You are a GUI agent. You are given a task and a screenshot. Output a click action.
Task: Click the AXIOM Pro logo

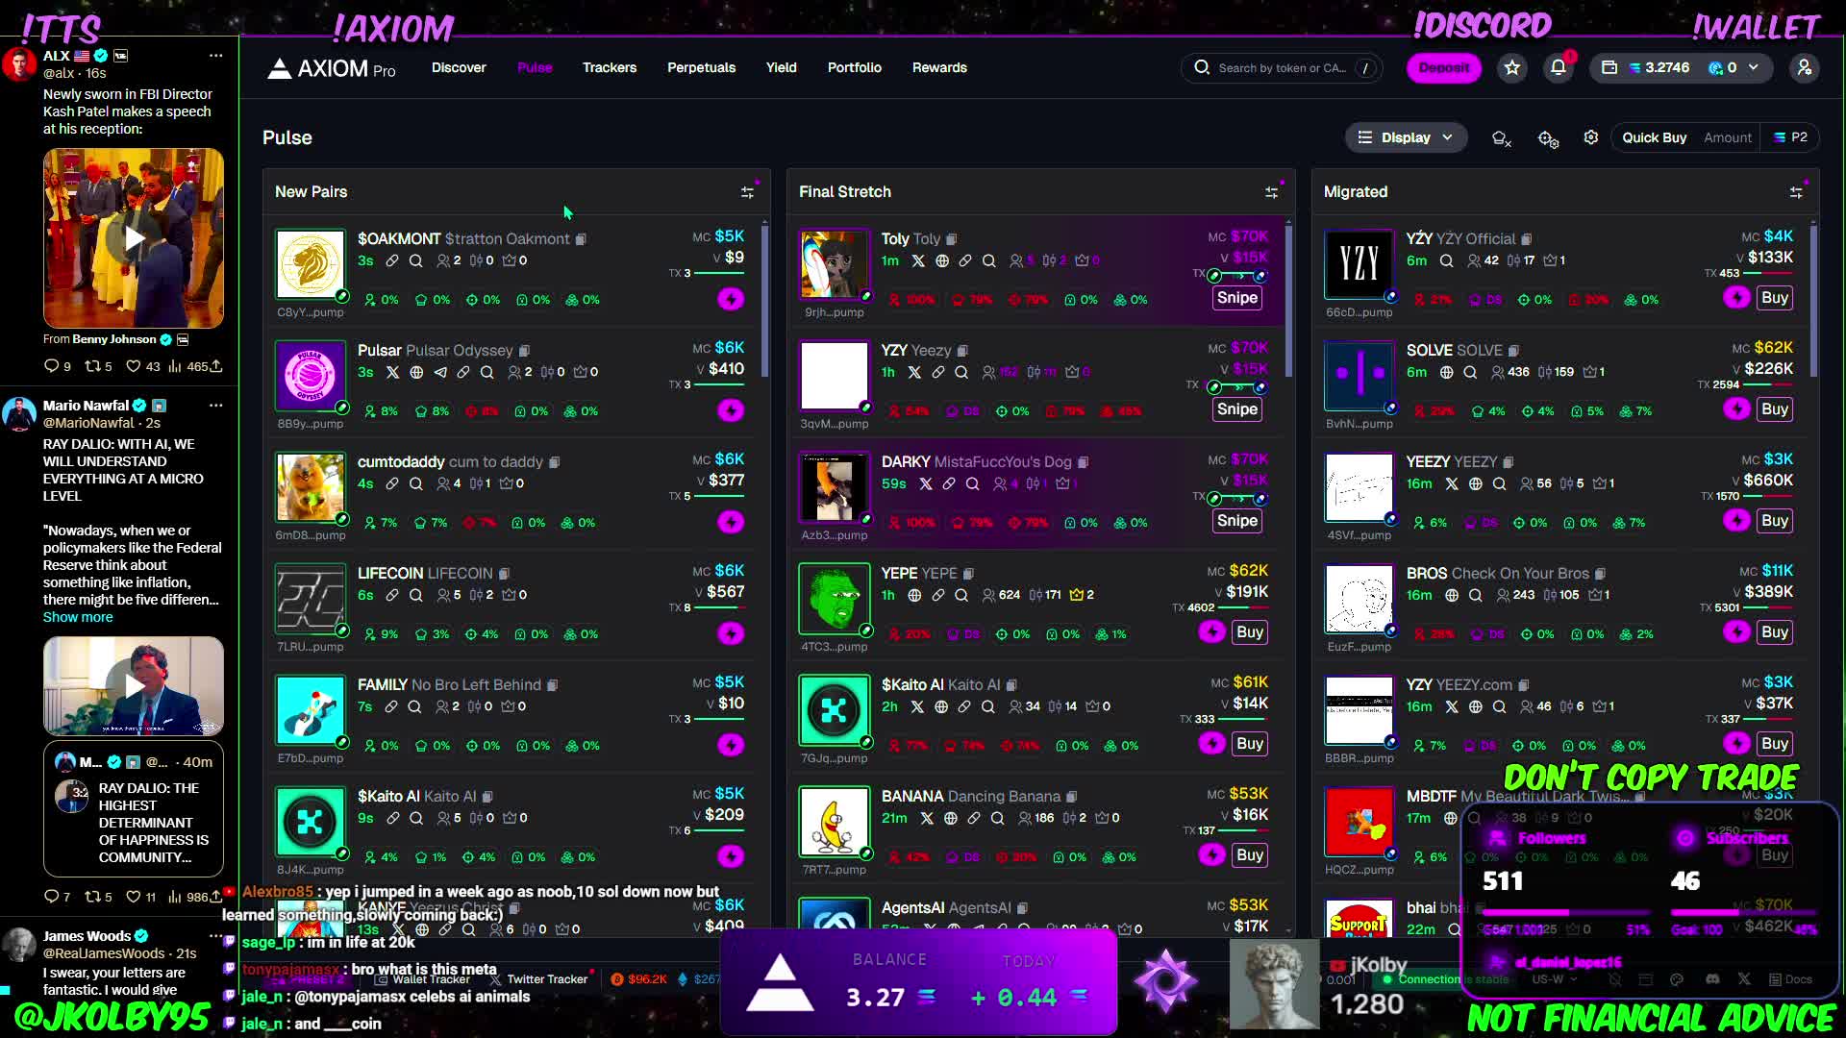332,68
